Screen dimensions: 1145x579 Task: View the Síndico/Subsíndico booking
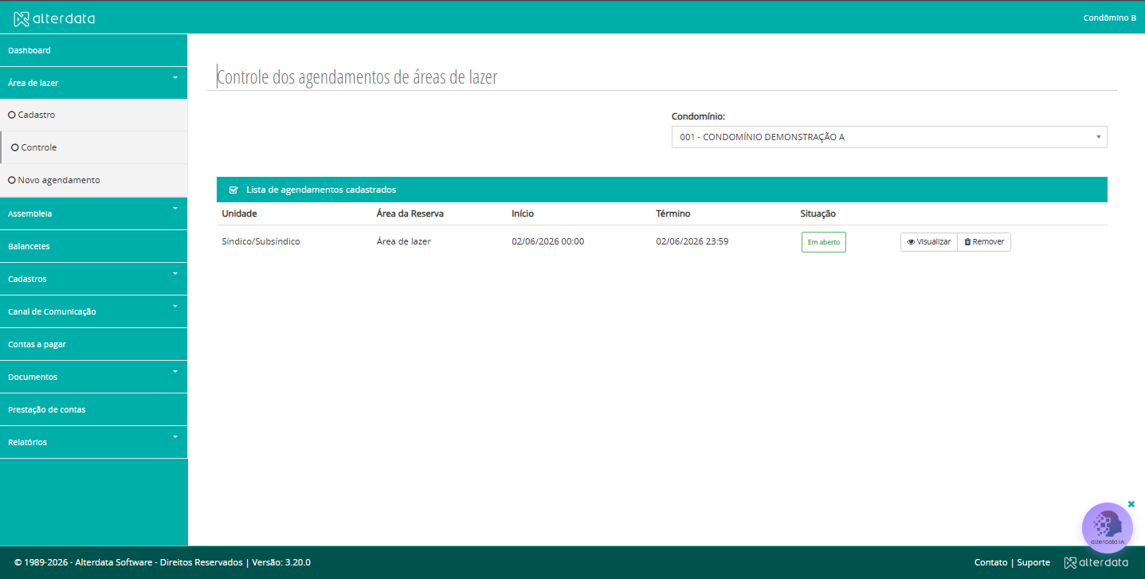pyautogui.click(x=928, y=242)
